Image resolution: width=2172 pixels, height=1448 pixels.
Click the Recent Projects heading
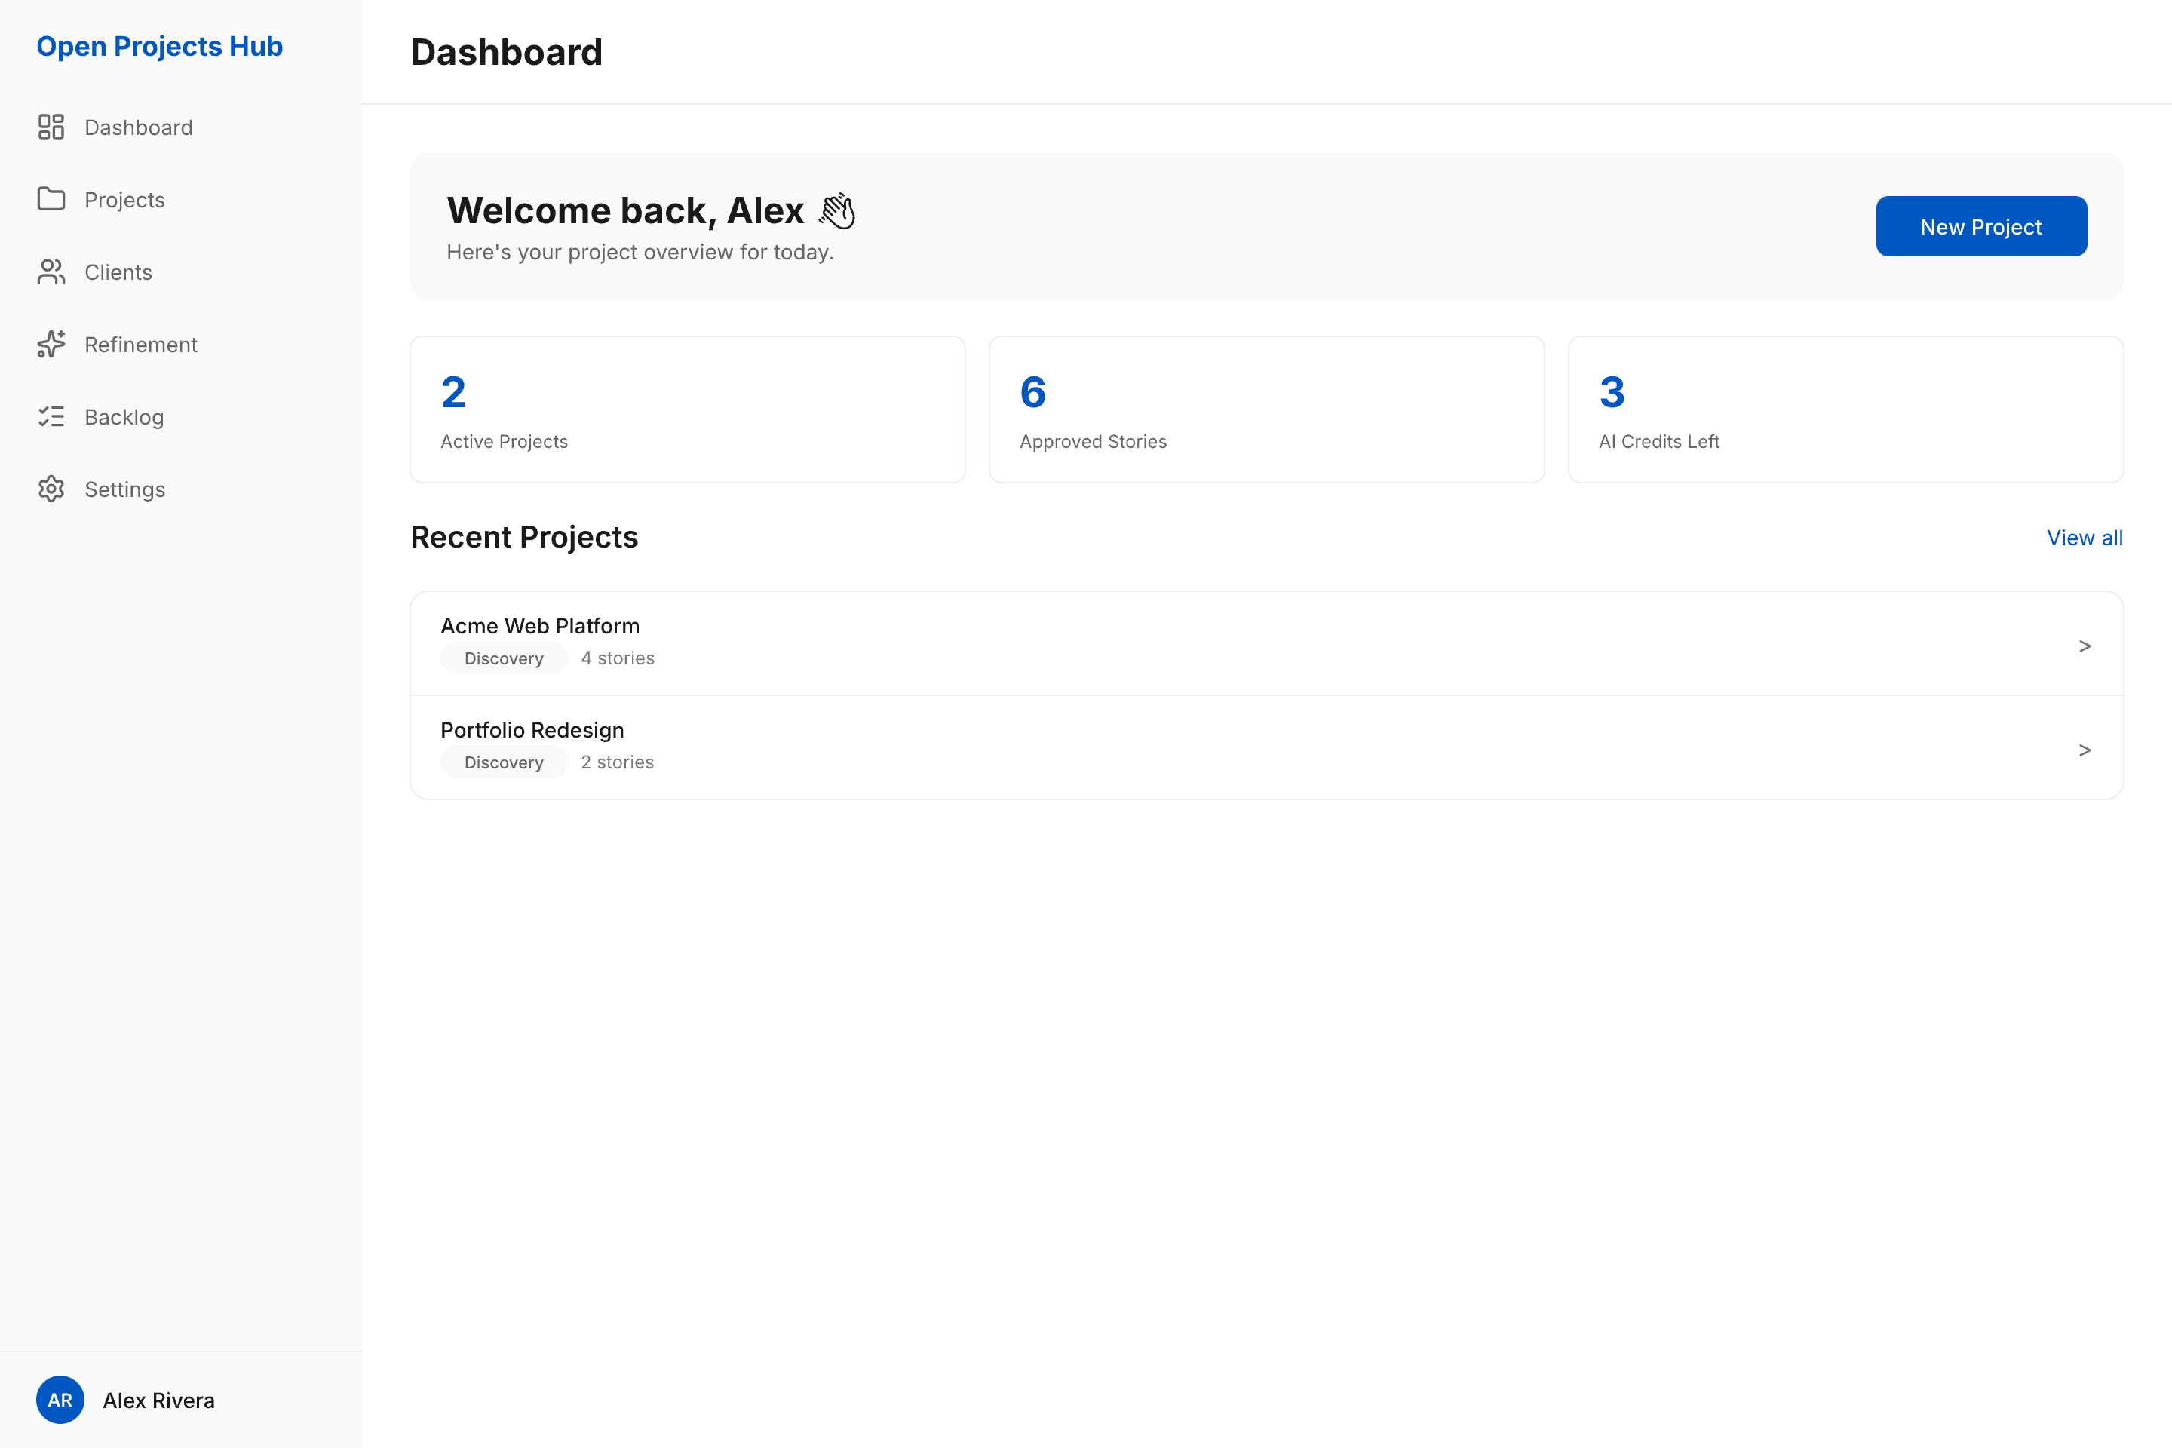pyautogui.click(x=523, y=536)
